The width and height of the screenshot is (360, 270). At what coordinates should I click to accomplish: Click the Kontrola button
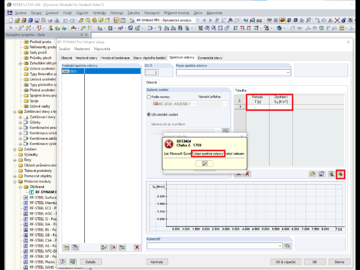(157, 262)
